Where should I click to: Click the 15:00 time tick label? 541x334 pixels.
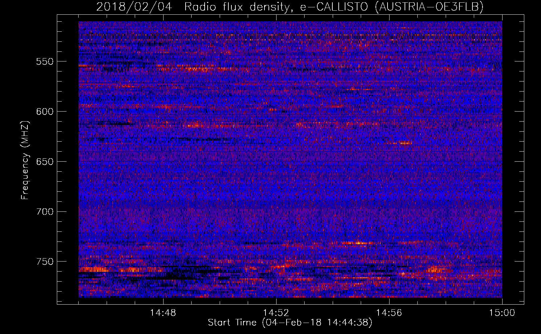pyautogui.click(x=502, y=313)
